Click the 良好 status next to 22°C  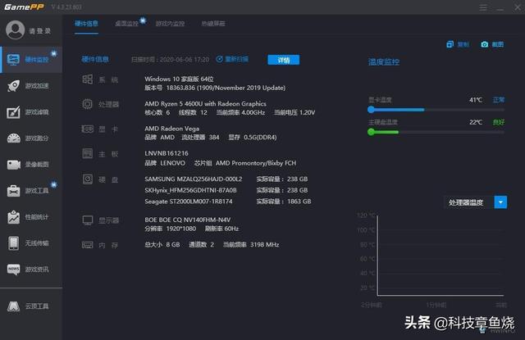coord(499,122)
